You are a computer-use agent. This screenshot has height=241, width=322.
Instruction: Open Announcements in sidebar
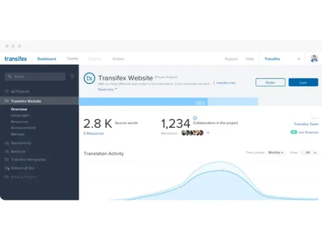[x=23, y=128]
